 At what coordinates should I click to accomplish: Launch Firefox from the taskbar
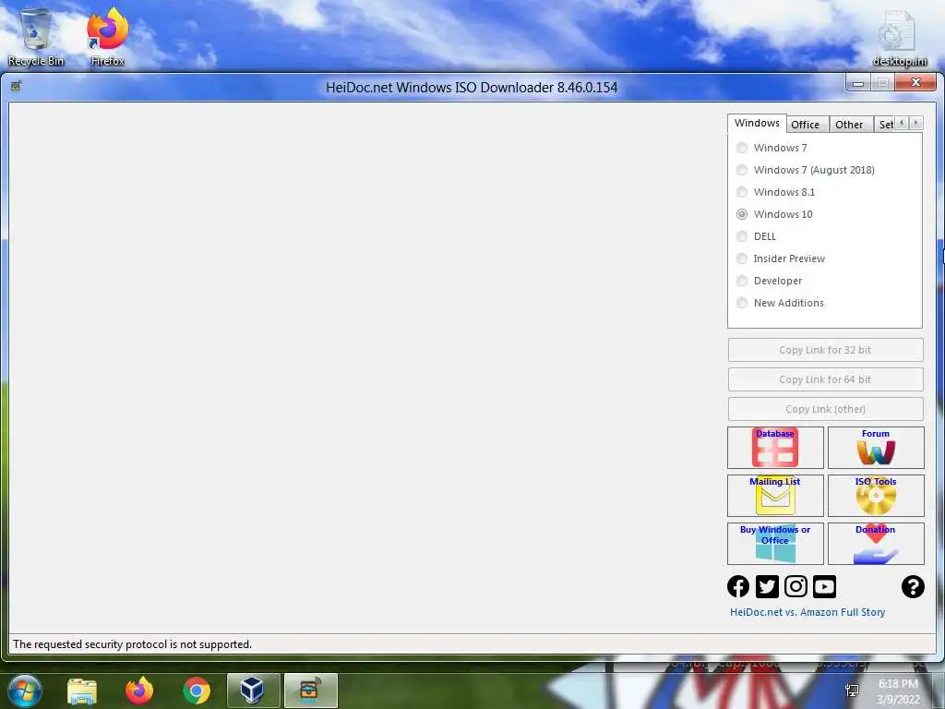pos(139,691)
